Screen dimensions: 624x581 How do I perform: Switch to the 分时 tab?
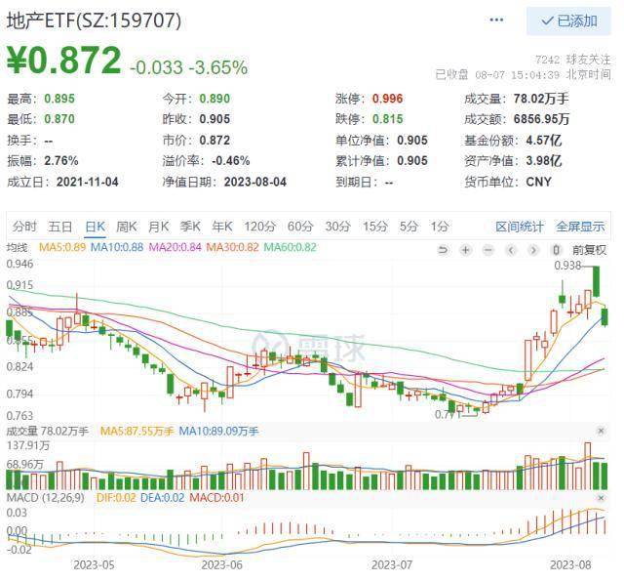click(25, 227)
